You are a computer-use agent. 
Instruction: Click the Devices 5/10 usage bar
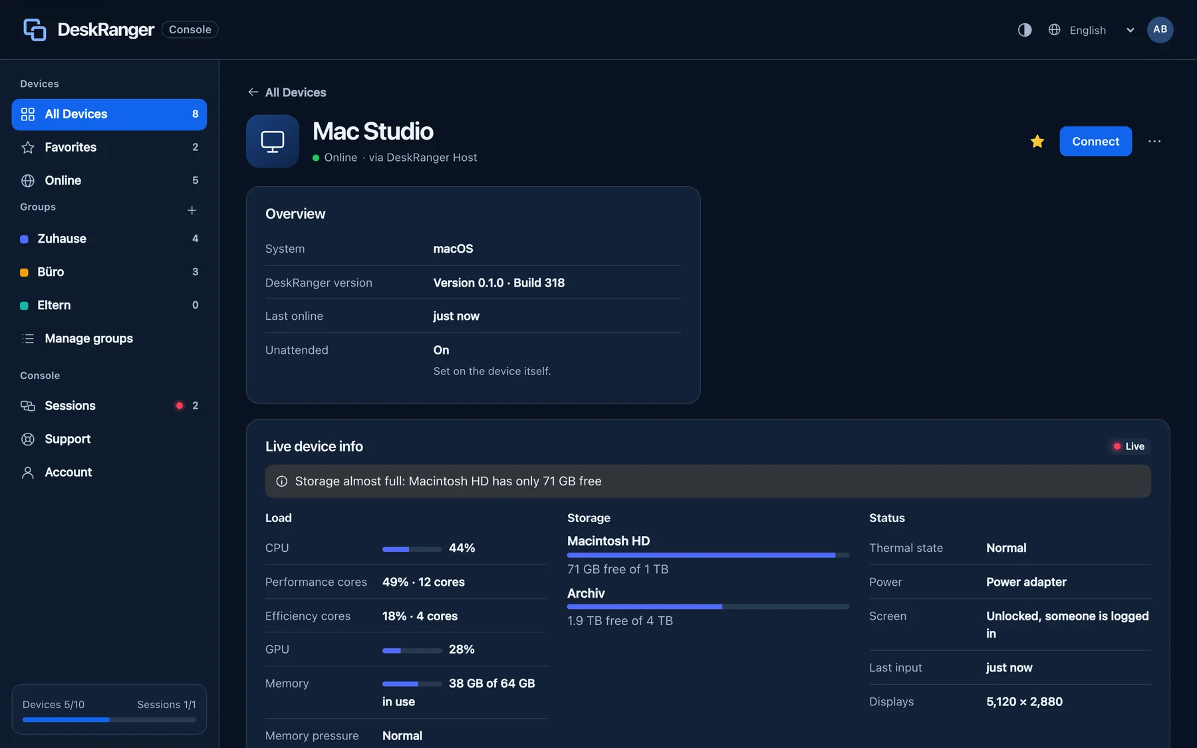(x=109, y=719)
